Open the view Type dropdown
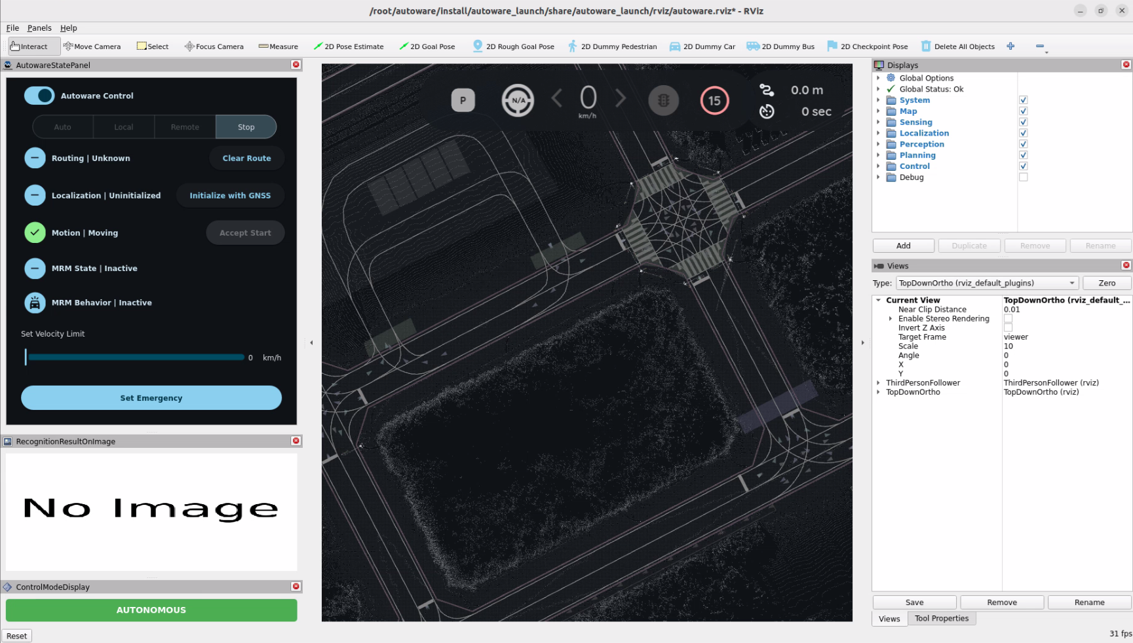The width and height of the screenshot is (1133, 643). [x=986, y=283]
